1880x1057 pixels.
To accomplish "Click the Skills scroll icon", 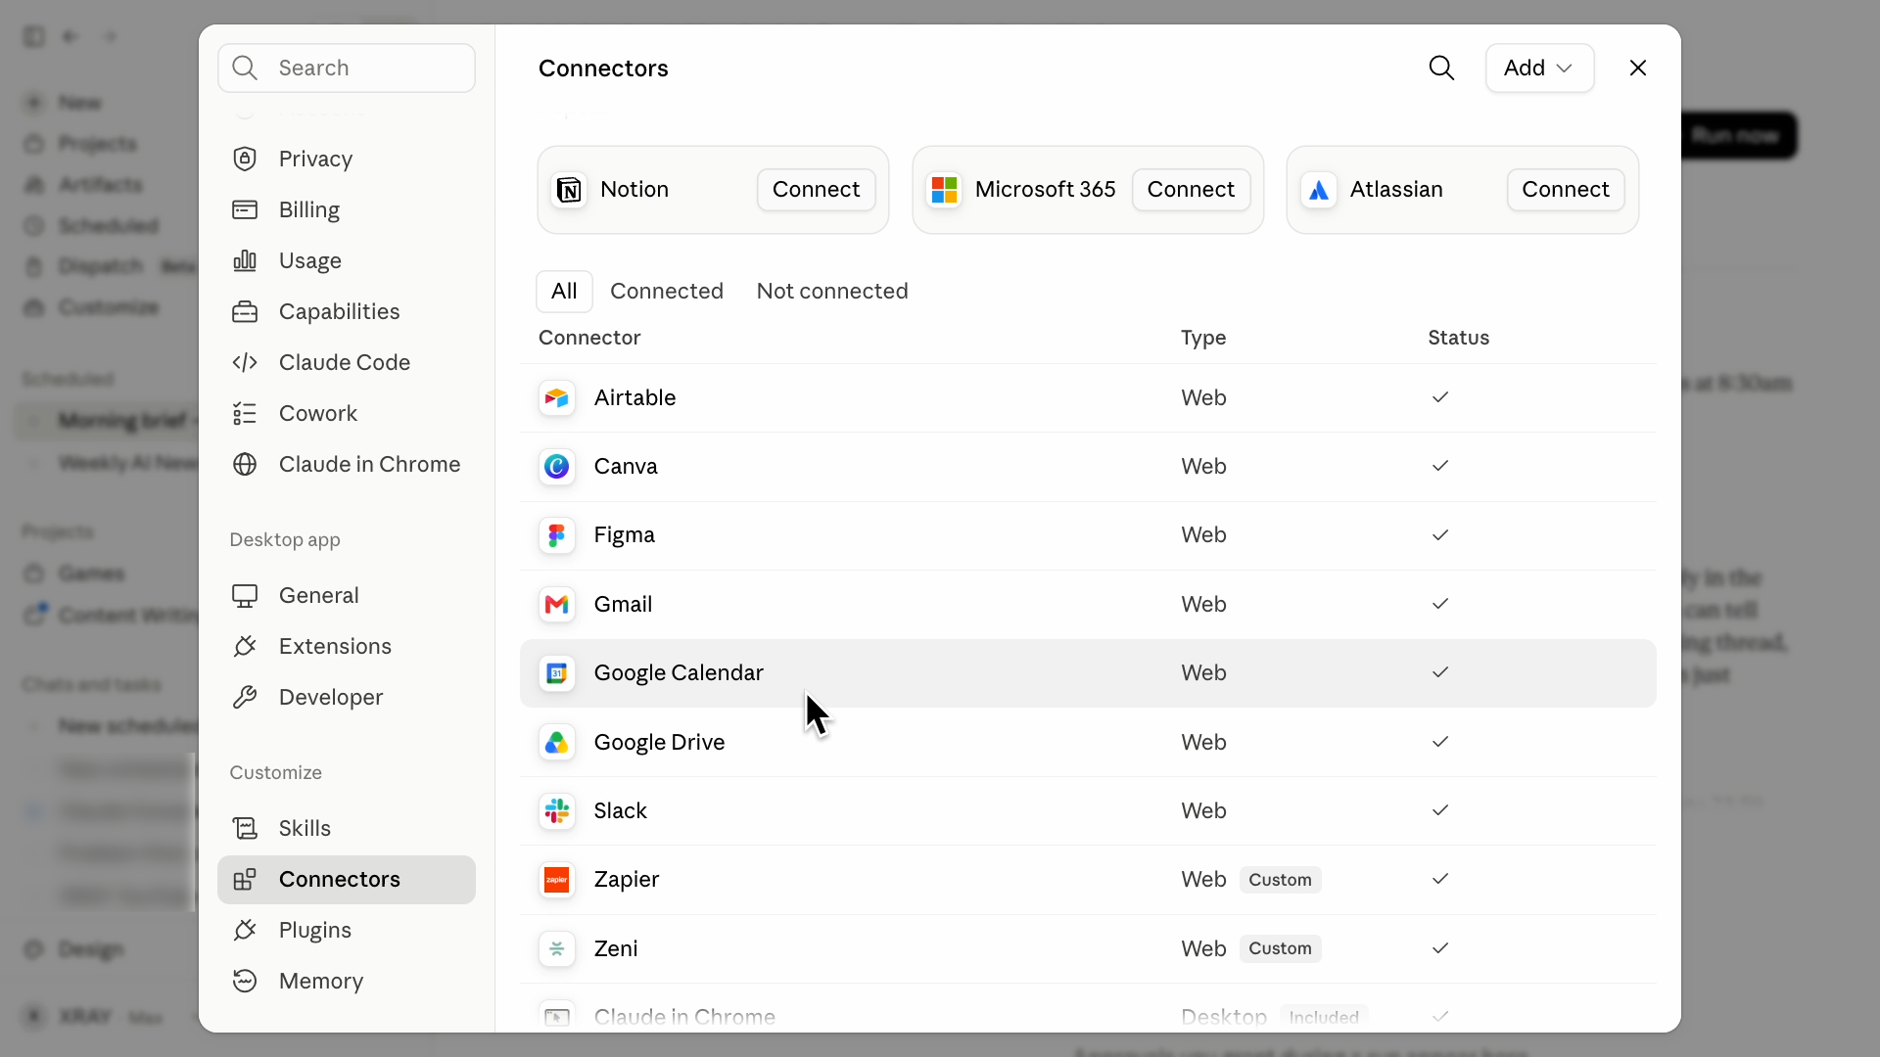I will tap(245, 828).
